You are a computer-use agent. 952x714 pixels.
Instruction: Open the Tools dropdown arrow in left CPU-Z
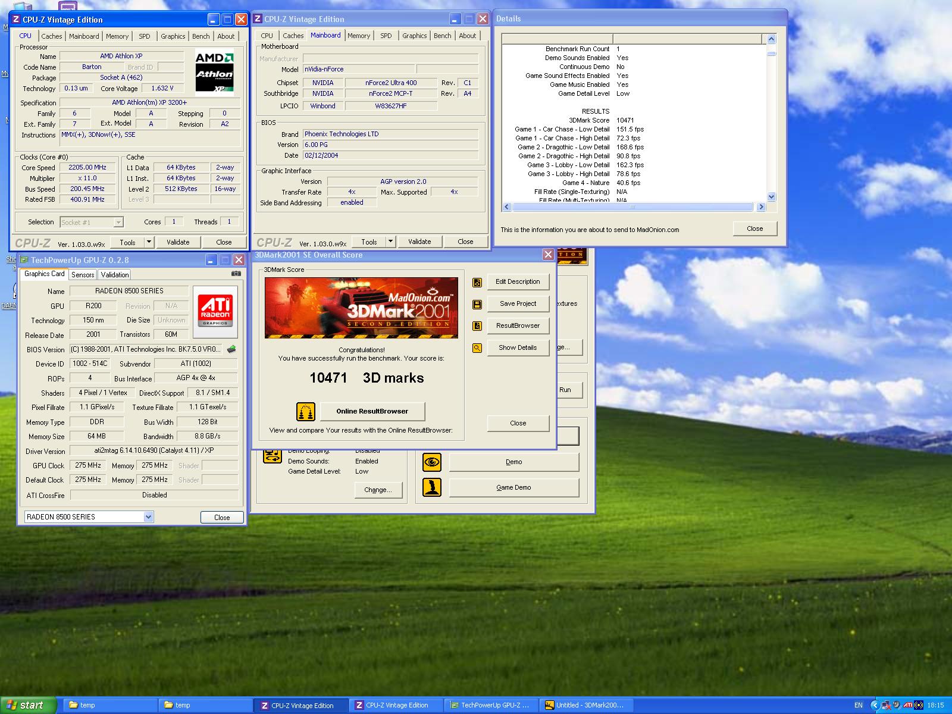pos(149,242)
